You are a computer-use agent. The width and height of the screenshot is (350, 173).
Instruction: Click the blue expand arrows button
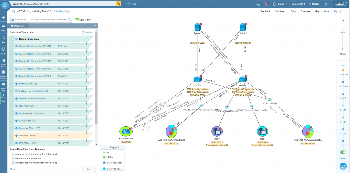click(343, 166)
